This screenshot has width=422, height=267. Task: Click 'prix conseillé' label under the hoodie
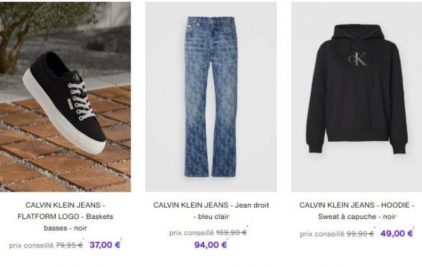(x=322, y=234)
